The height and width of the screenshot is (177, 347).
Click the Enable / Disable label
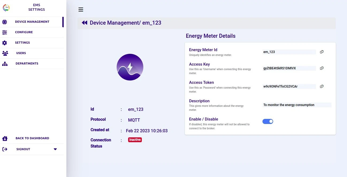204,119
